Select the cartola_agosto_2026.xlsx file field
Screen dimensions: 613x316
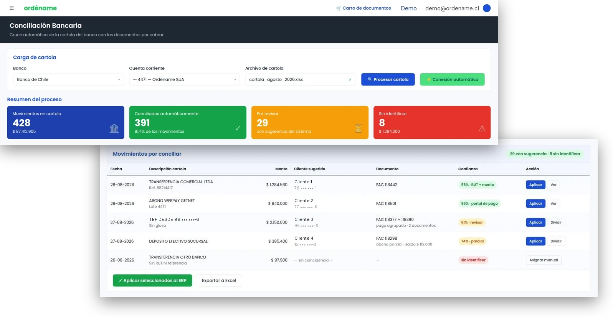coord(301,79)
